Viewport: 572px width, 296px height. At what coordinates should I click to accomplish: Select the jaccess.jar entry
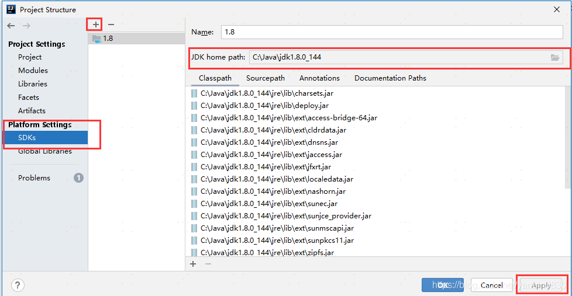tap(271, 154)
